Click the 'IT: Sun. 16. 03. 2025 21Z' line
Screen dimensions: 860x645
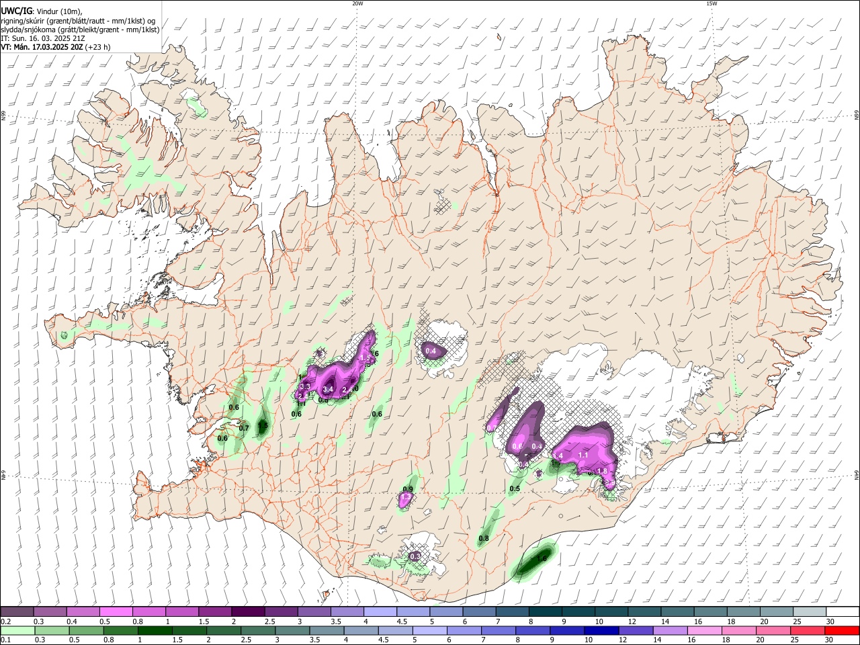(43, 38)
